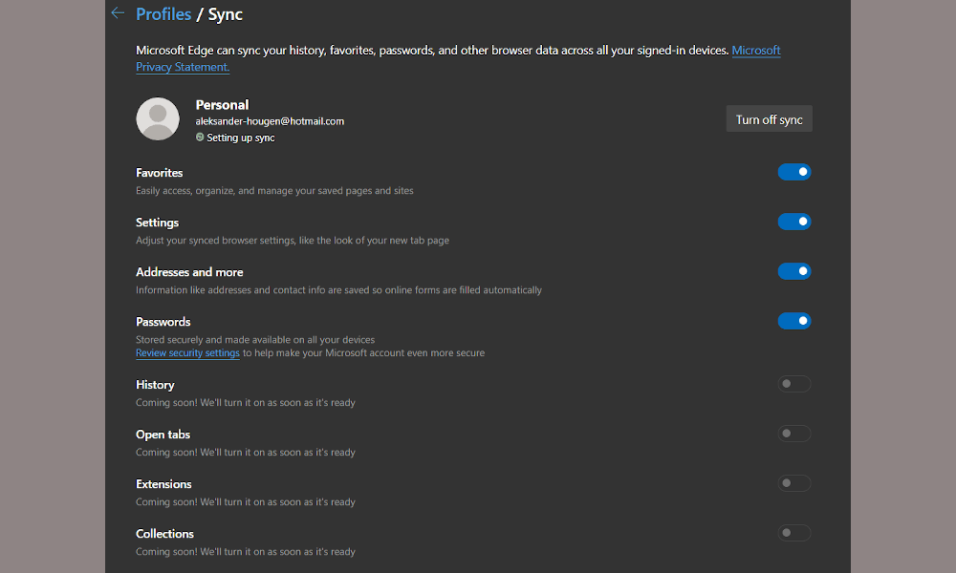Viewport: 956px width, 573px height.
Task: Click the Personal profile avatar picture
Action: point(158,118)
